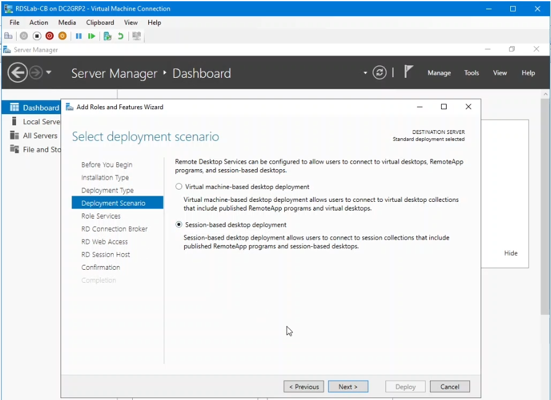Open dropdown arrow beside refresh icon

point(365,73)
